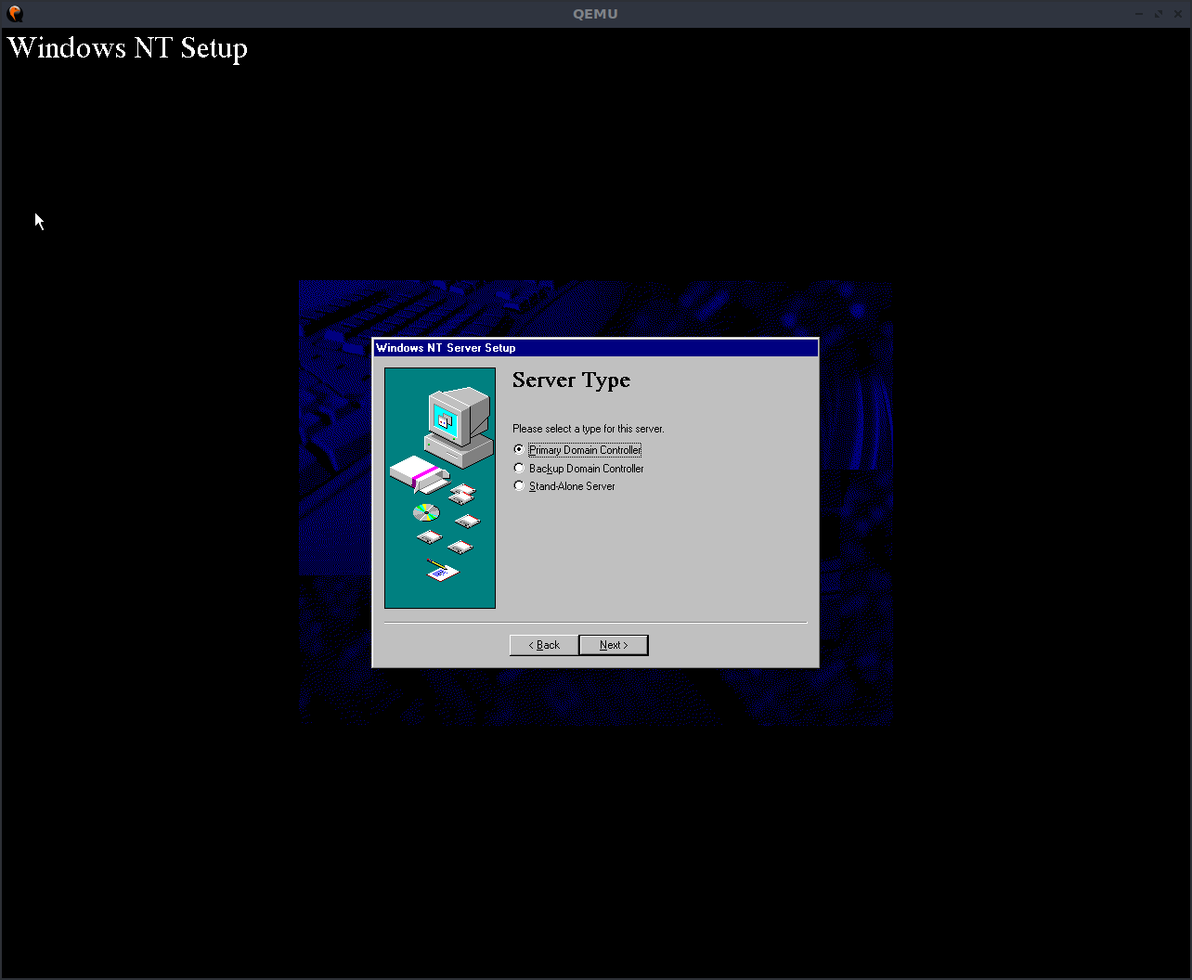Click the Windows NT Setup banner text
1192x980 pixels.
[127, 47]
